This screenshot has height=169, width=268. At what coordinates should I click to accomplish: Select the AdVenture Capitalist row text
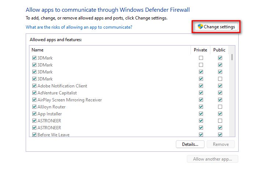pyautogui.click(x=57, y=93)
